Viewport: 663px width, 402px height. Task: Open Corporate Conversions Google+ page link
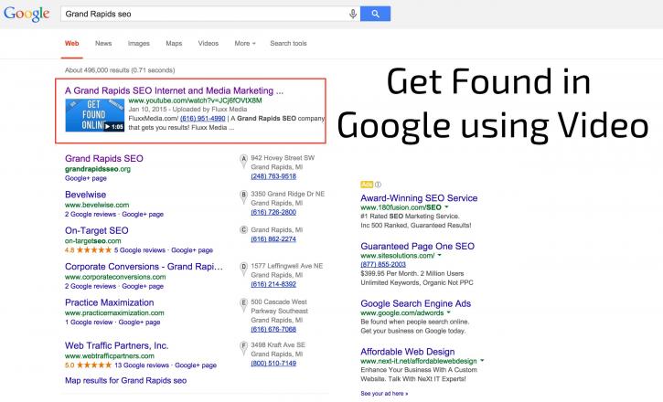point(143,286)
